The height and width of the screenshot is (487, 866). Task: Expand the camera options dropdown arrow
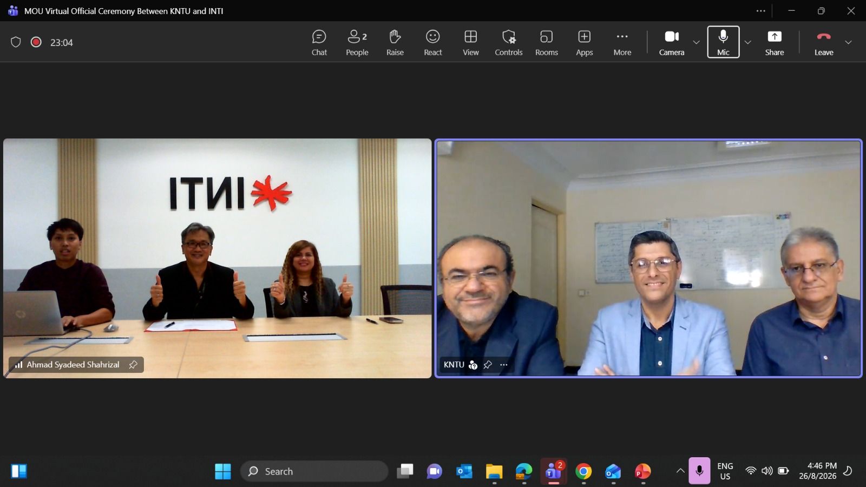pos(697,42)
